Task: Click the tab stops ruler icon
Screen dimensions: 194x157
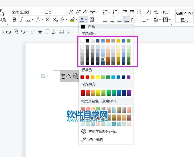Action: (166, 12)
